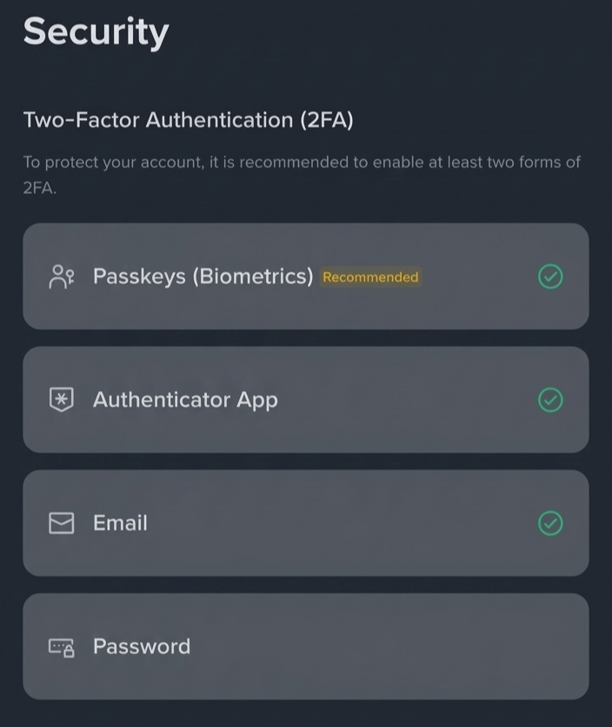Tap the Passkeys card area right of the Recommended badge
The width and height of the screenshot is (612, 727).
point(479,277)
